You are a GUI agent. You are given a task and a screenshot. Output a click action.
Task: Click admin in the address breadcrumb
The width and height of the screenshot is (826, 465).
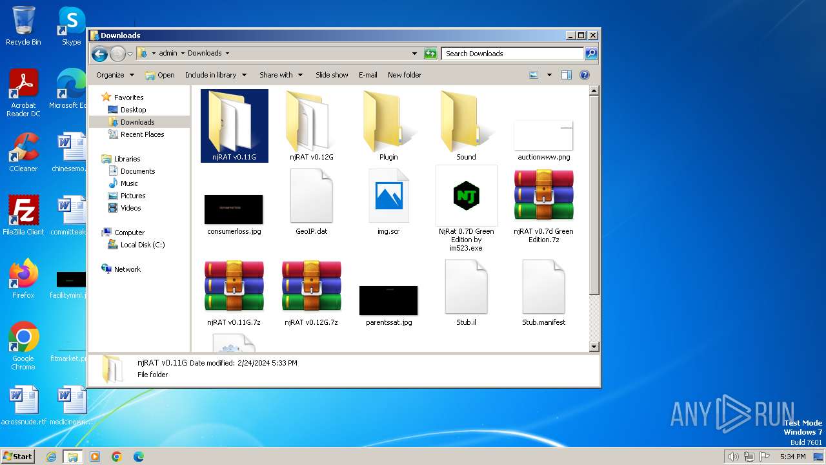tap(168, 54)
